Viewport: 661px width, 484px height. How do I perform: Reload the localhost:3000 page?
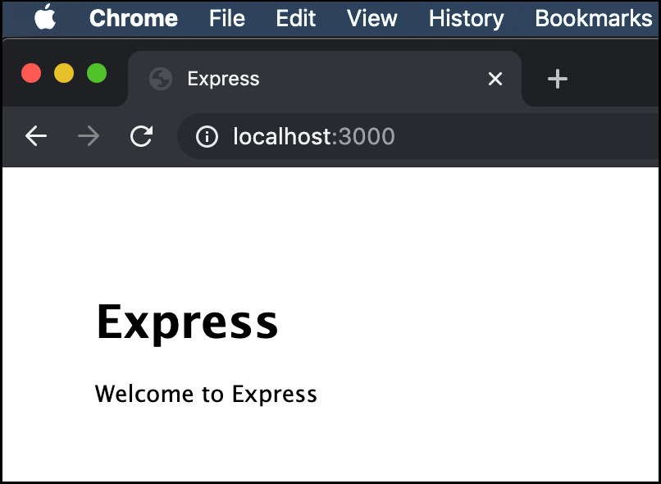[x=141, y=136]
